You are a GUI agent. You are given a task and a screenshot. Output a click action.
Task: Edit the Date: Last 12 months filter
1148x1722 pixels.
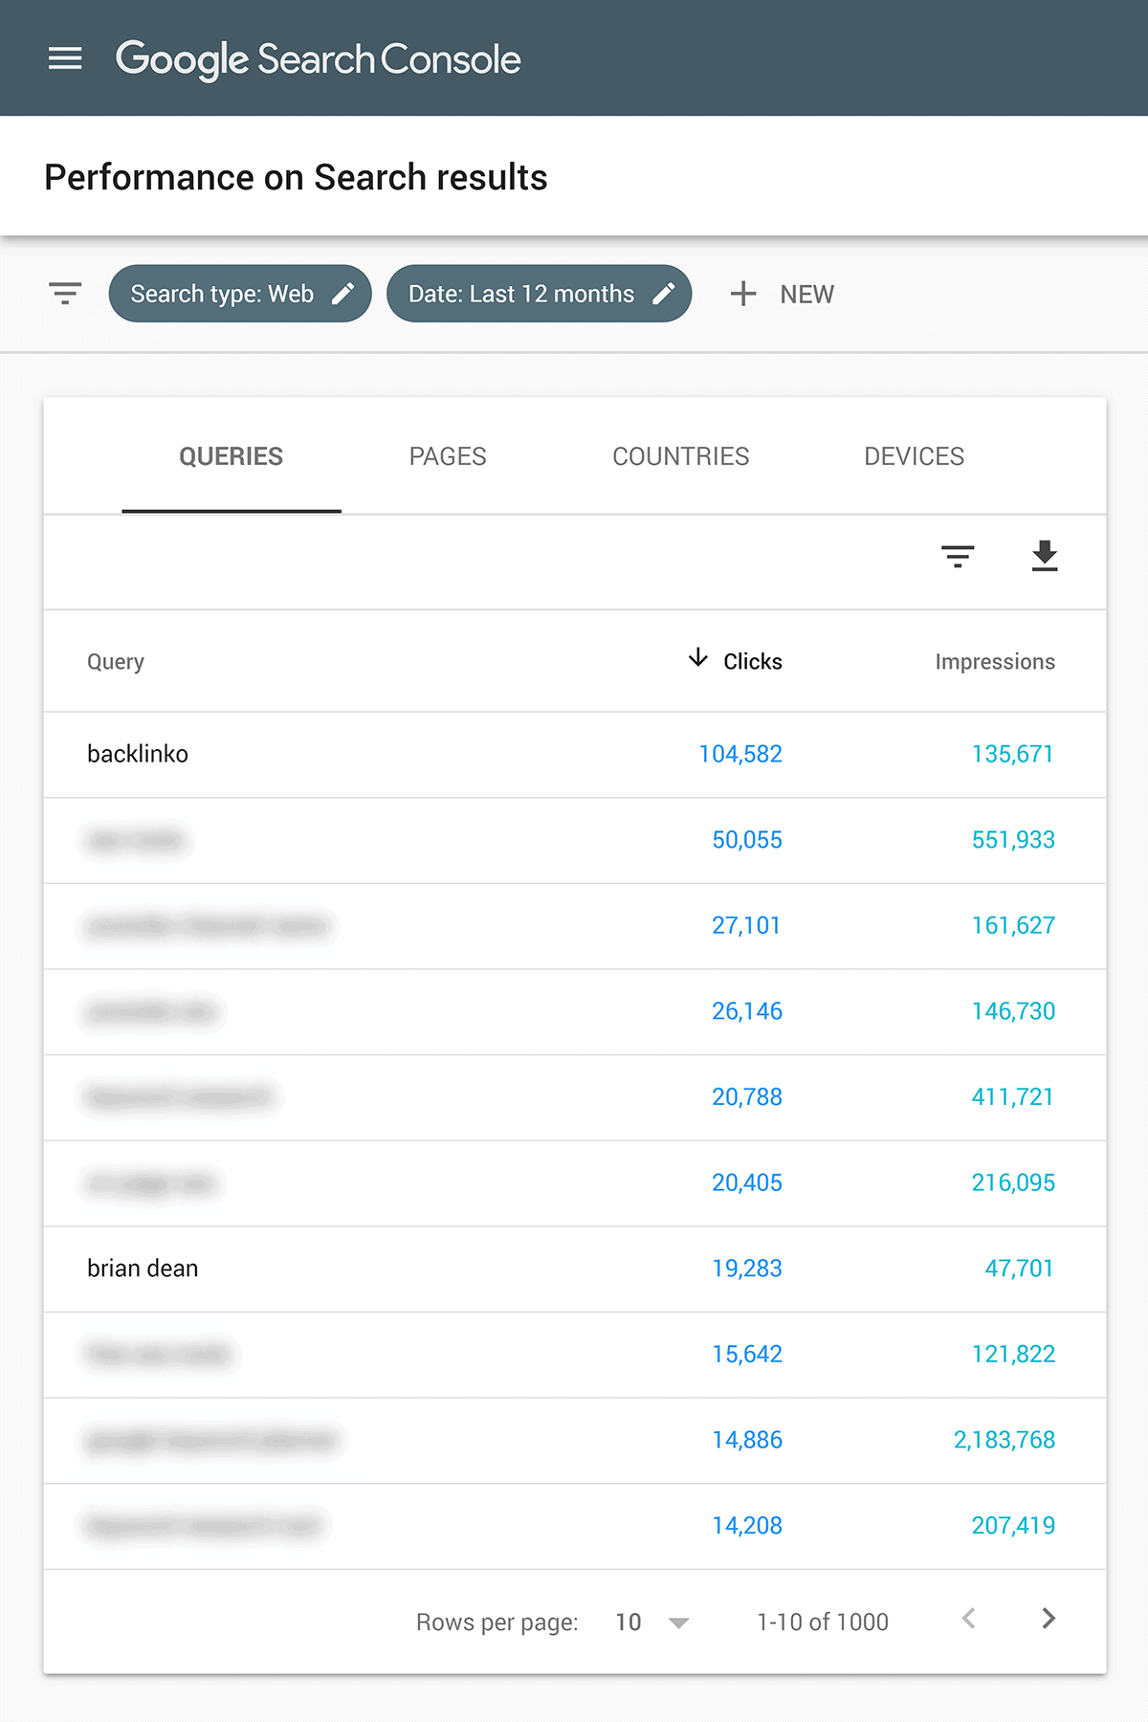click(x=539, y=294)
